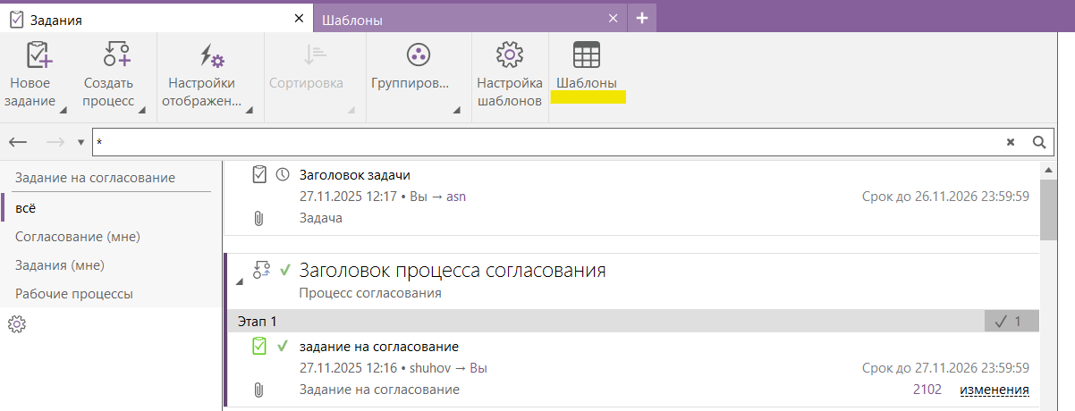The width and height of the screenshot is (1075, 411).
Task: Click the task checkbox icon of Заголовок задачи
Action: point(259,175)
